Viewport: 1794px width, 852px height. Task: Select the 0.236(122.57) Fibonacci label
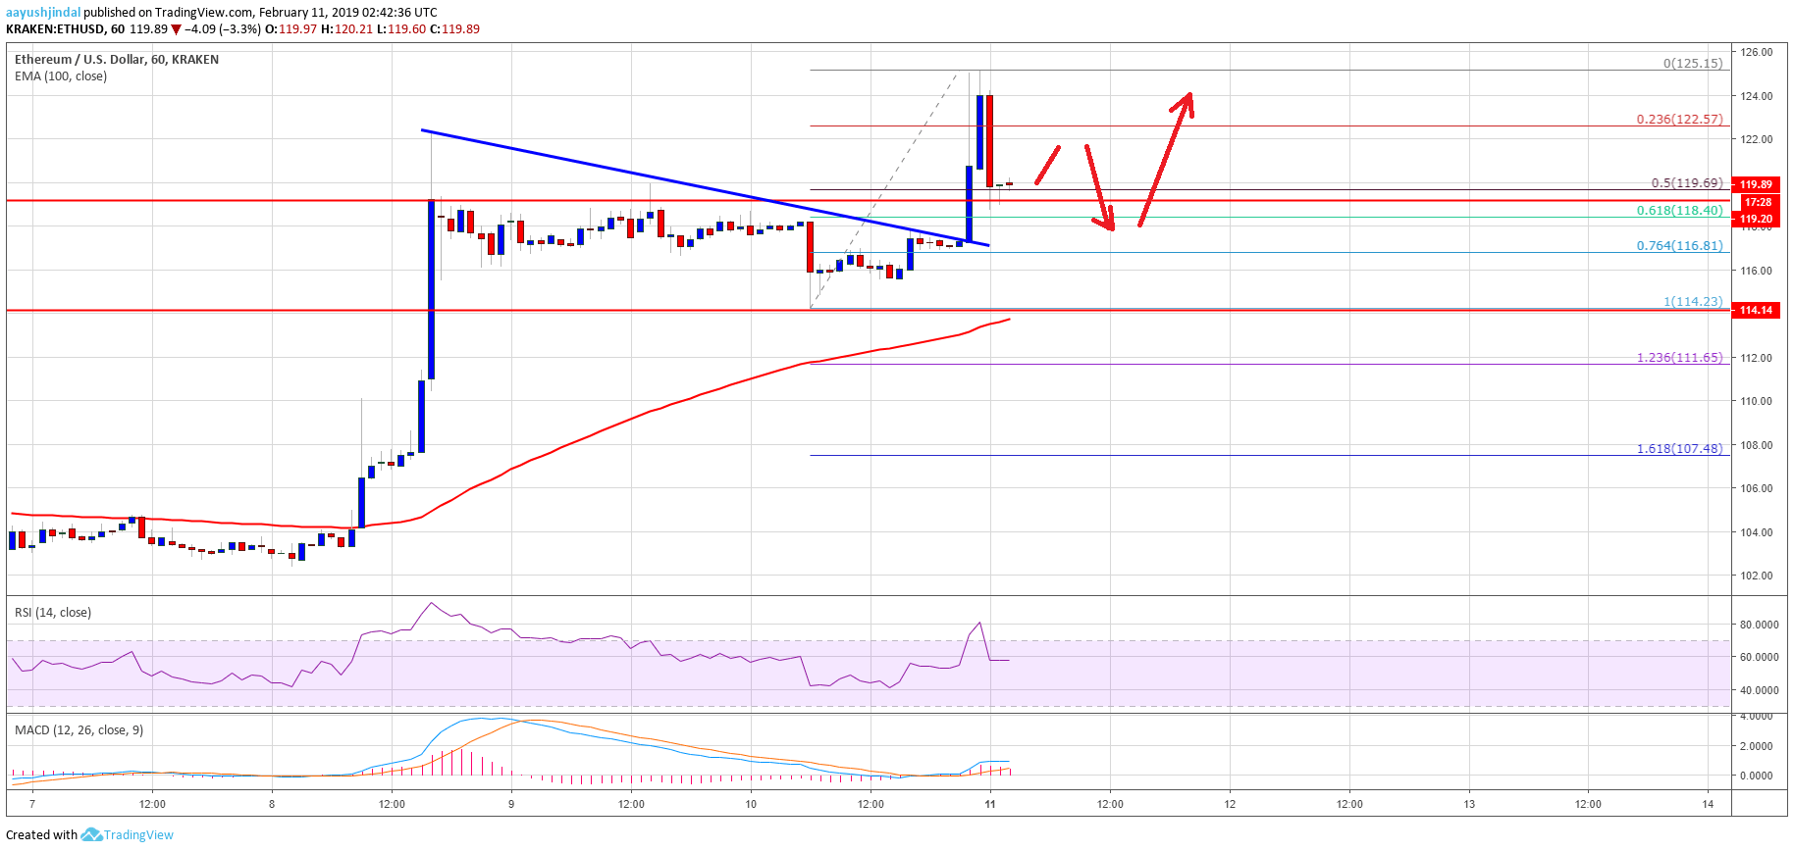[1679, 120]
